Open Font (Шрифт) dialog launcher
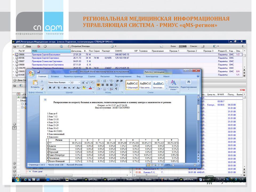The width and height of the screenshot is (256, 192). pyautogui.click(x=93, y=93)
